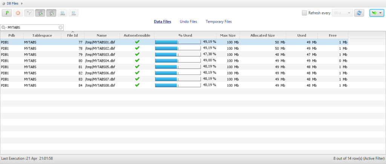The image size is (386, 164).
Task: Open the search magnifier options dropdown
Action: coord(4,27)
